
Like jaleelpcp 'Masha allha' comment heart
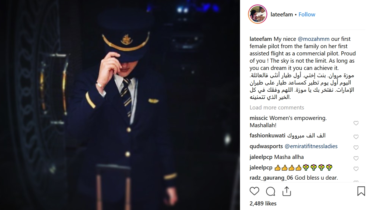(356, 158)
